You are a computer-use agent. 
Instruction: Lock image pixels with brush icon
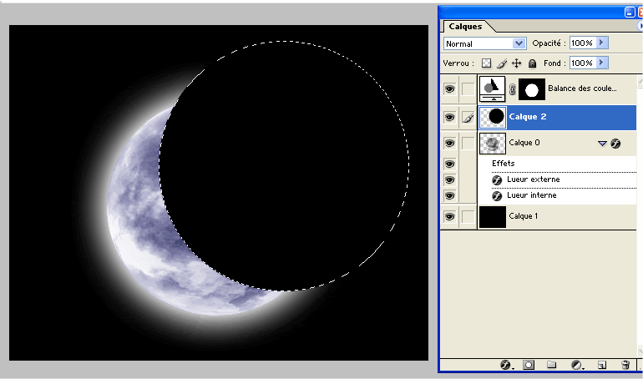pyautogui.click(x=502, y=63)
